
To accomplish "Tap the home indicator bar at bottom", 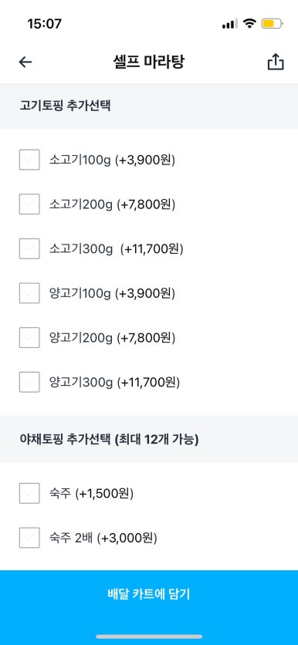I will coord(149,637).
